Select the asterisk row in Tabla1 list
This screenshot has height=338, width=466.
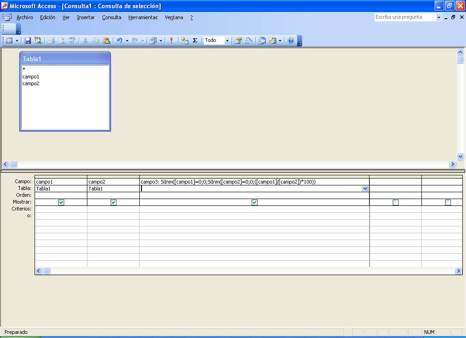pos(65,69)
